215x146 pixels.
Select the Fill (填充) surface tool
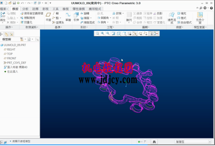182,13
